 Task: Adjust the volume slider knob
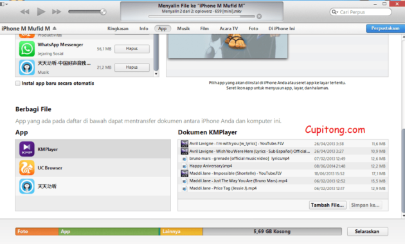[x=103, y=12]
